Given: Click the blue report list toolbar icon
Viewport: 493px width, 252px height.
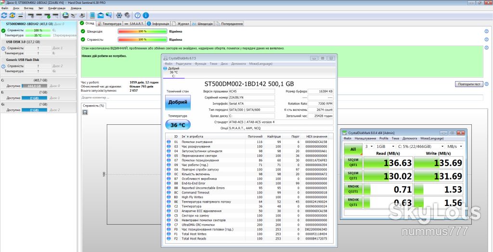Looking at the screenshot, I should [92, 15].
